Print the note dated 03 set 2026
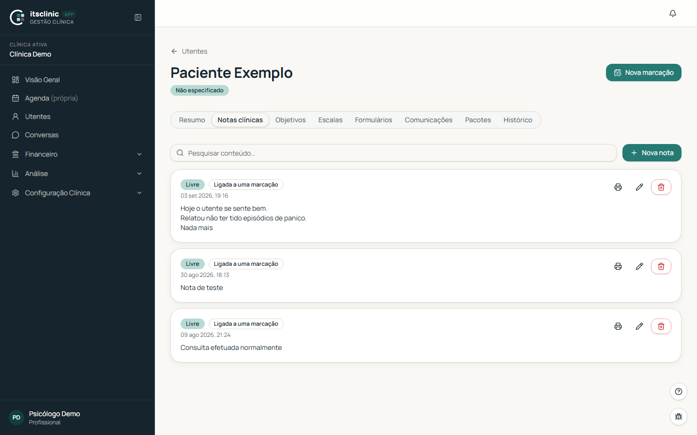 click(618, 187)
